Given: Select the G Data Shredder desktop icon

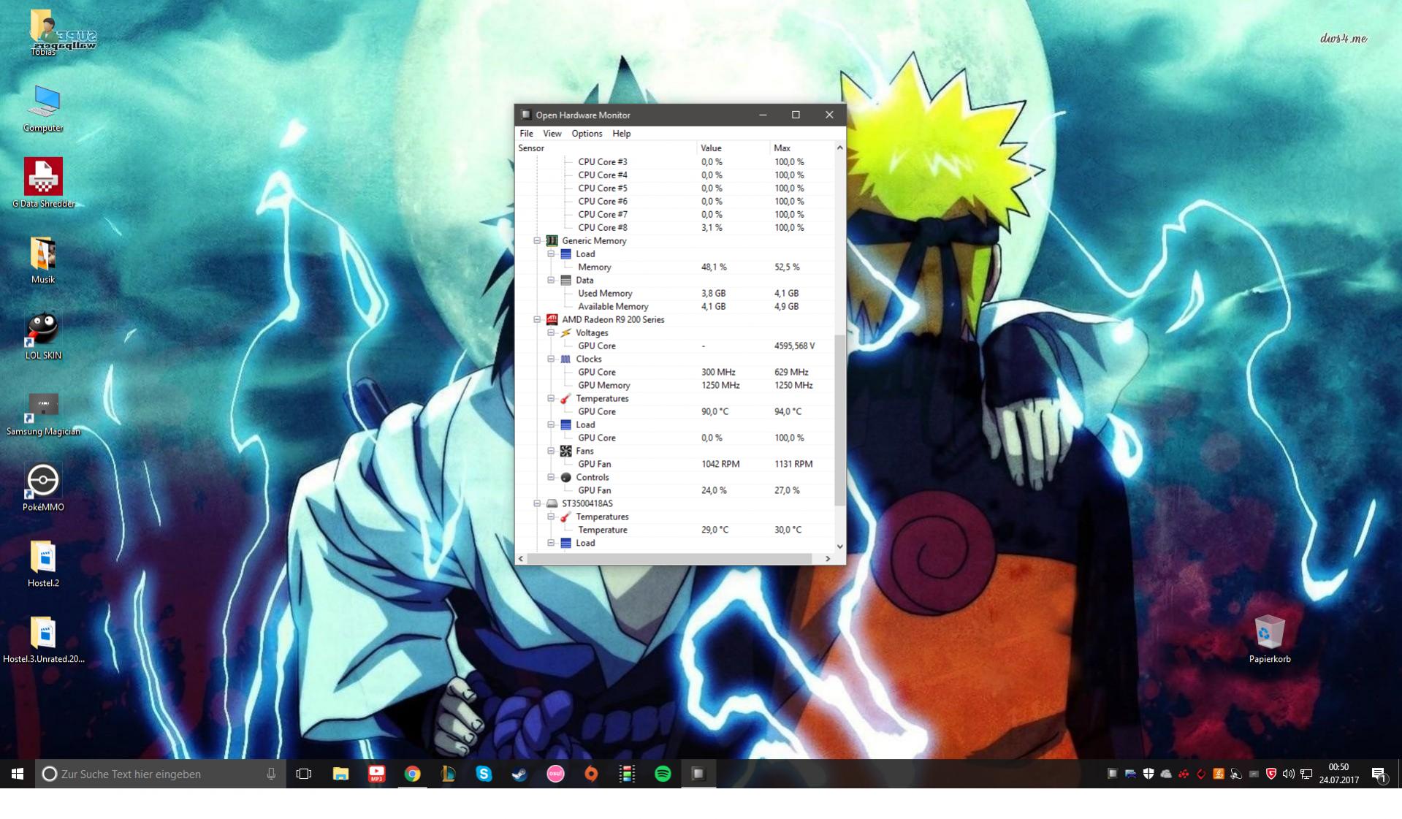Looking at the screenshot, I should point(43,183).
